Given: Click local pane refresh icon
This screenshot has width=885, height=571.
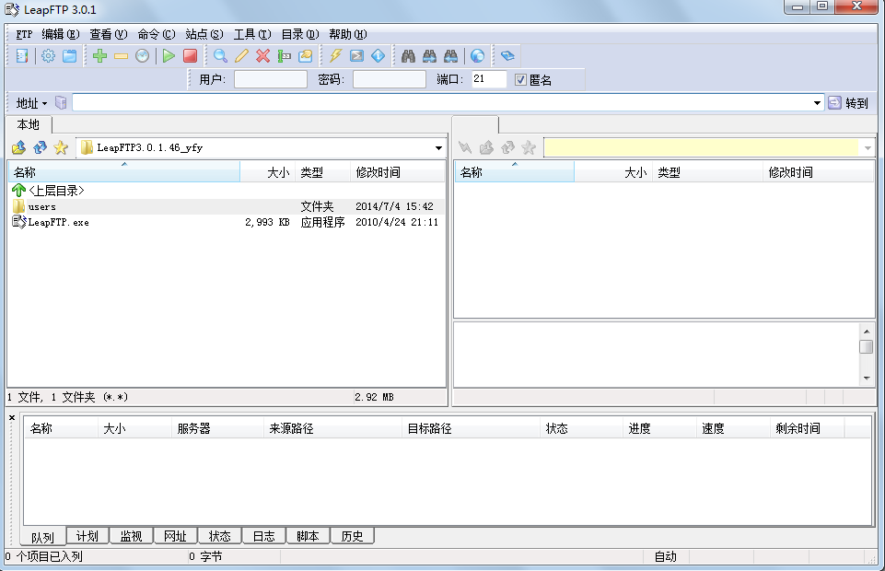Looking at the screenshot, I should pyautogui.click(x=41, y=148).
